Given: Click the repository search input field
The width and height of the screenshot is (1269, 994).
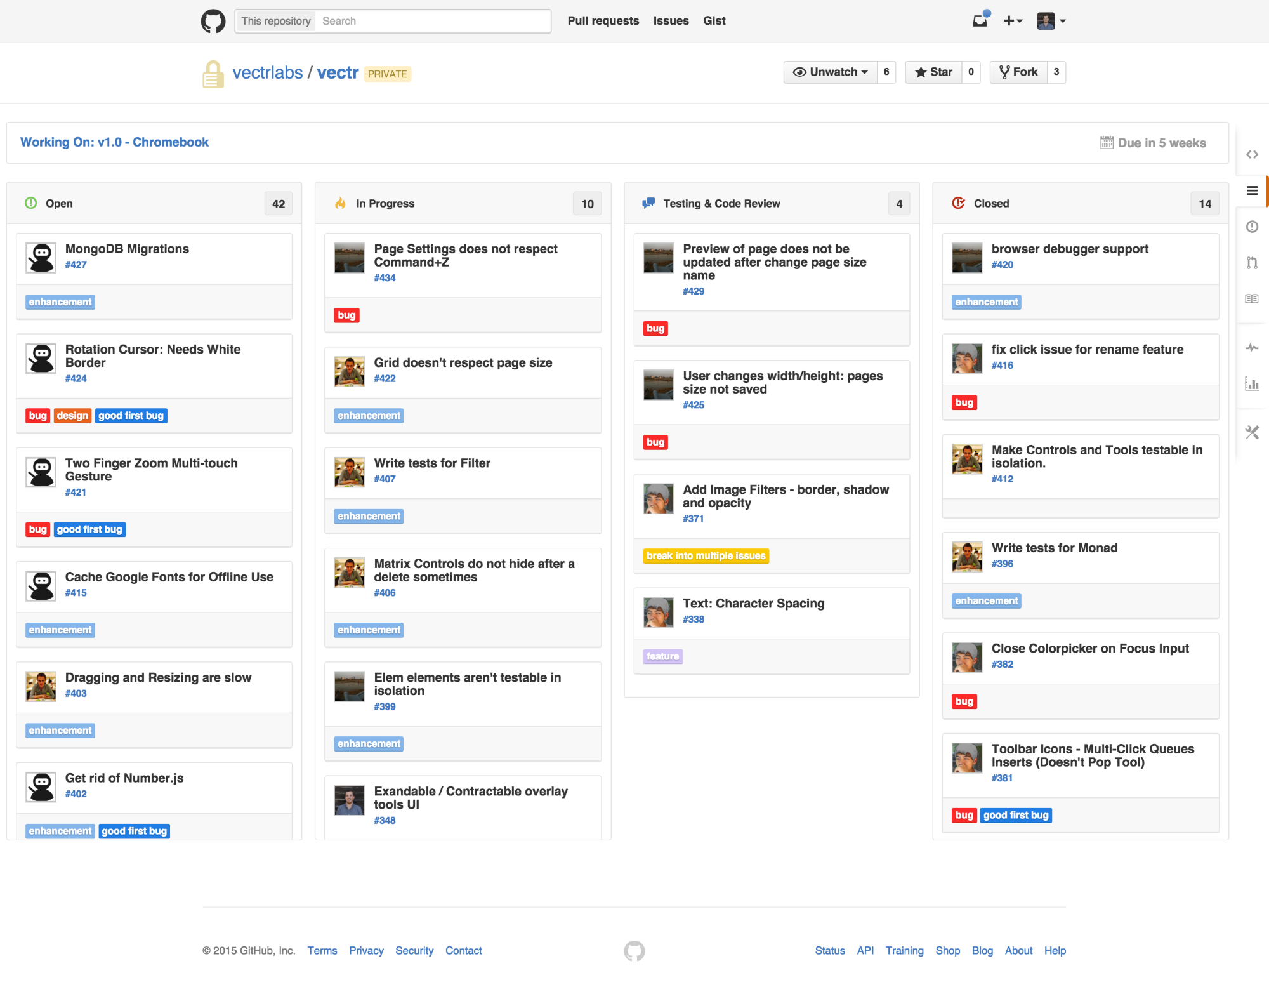Looking at the screenshot, I should pos(431,21).
